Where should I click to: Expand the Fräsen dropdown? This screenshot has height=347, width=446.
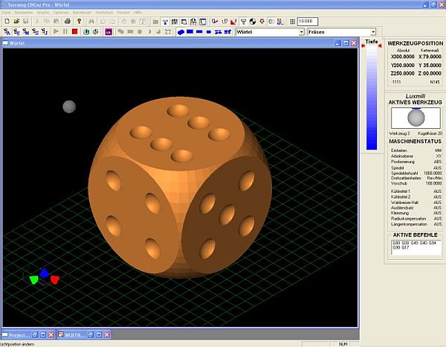coord(372,32)
